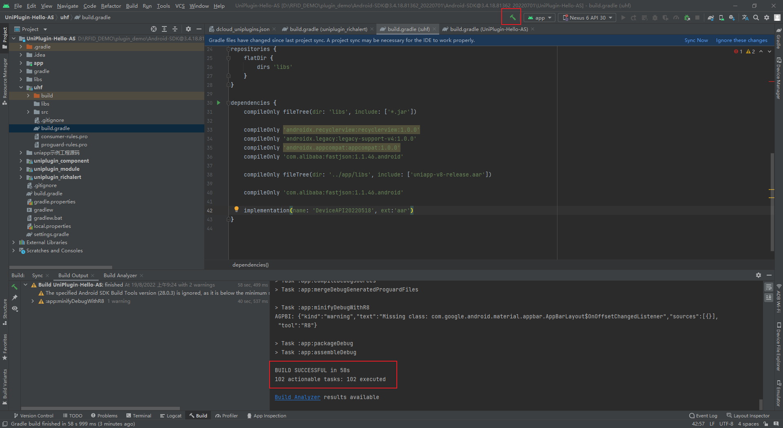Open Project panel options gear
The image size is (783, 428).
(x=188, y=29)
